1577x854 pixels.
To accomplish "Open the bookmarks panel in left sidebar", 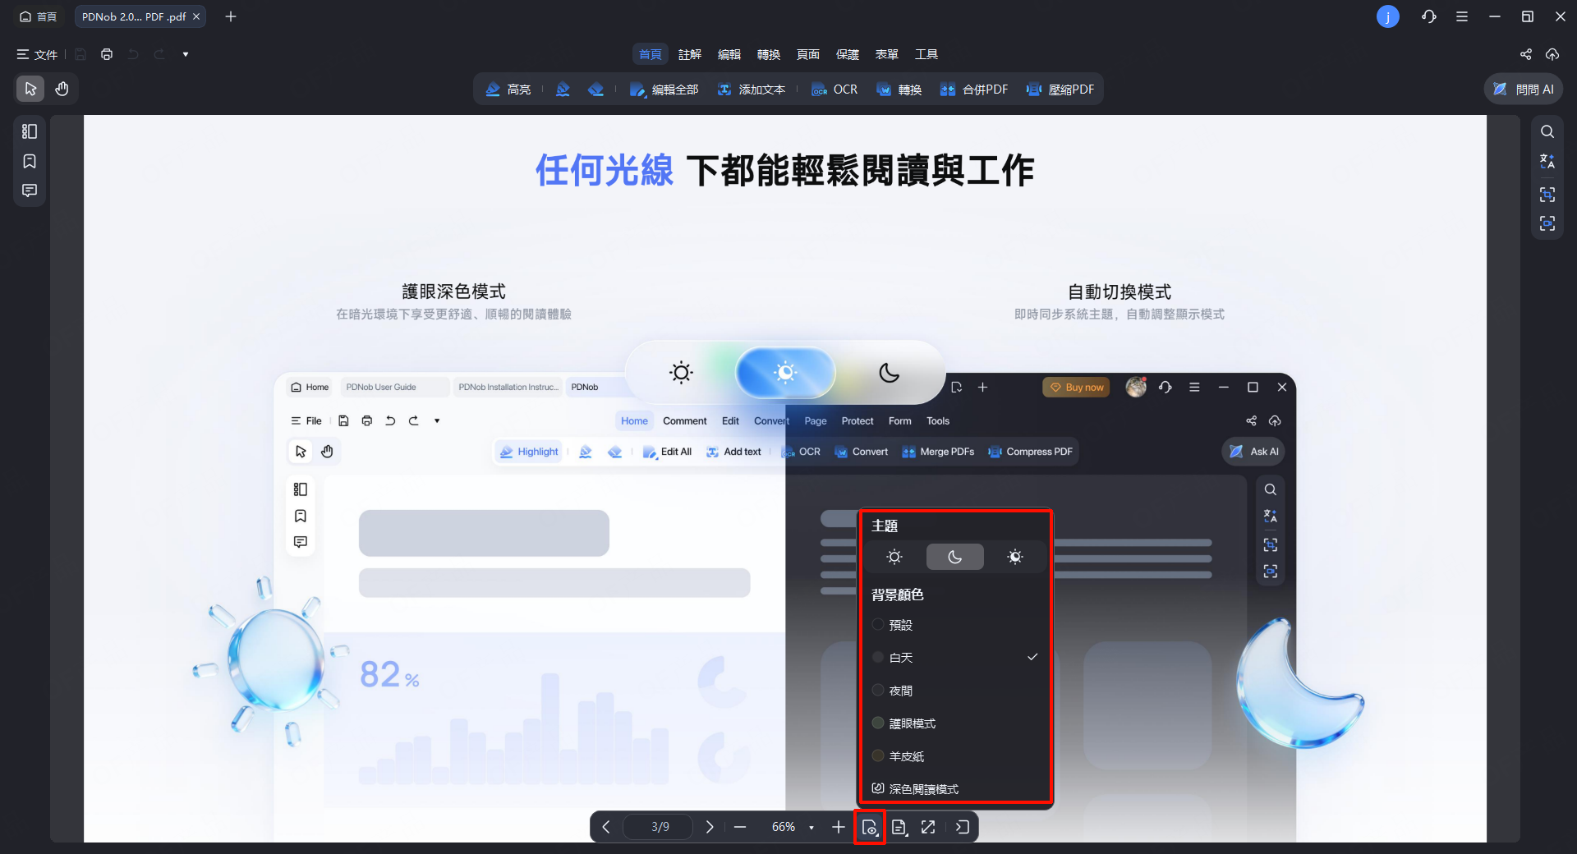I will click(30, 161).
